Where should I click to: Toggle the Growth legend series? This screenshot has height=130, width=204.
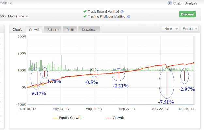click(115, 118)
